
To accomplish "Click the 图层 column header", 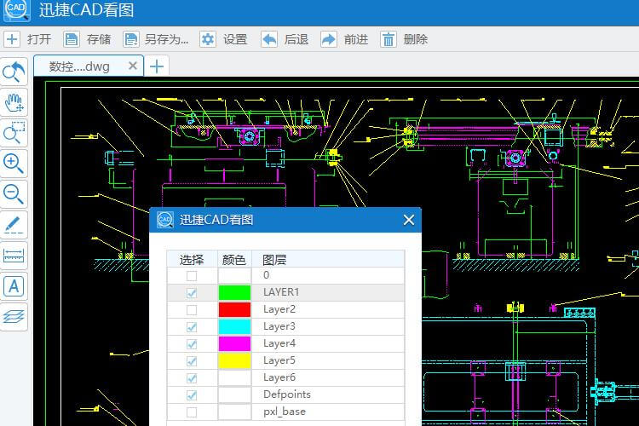I will pos(328,259).
